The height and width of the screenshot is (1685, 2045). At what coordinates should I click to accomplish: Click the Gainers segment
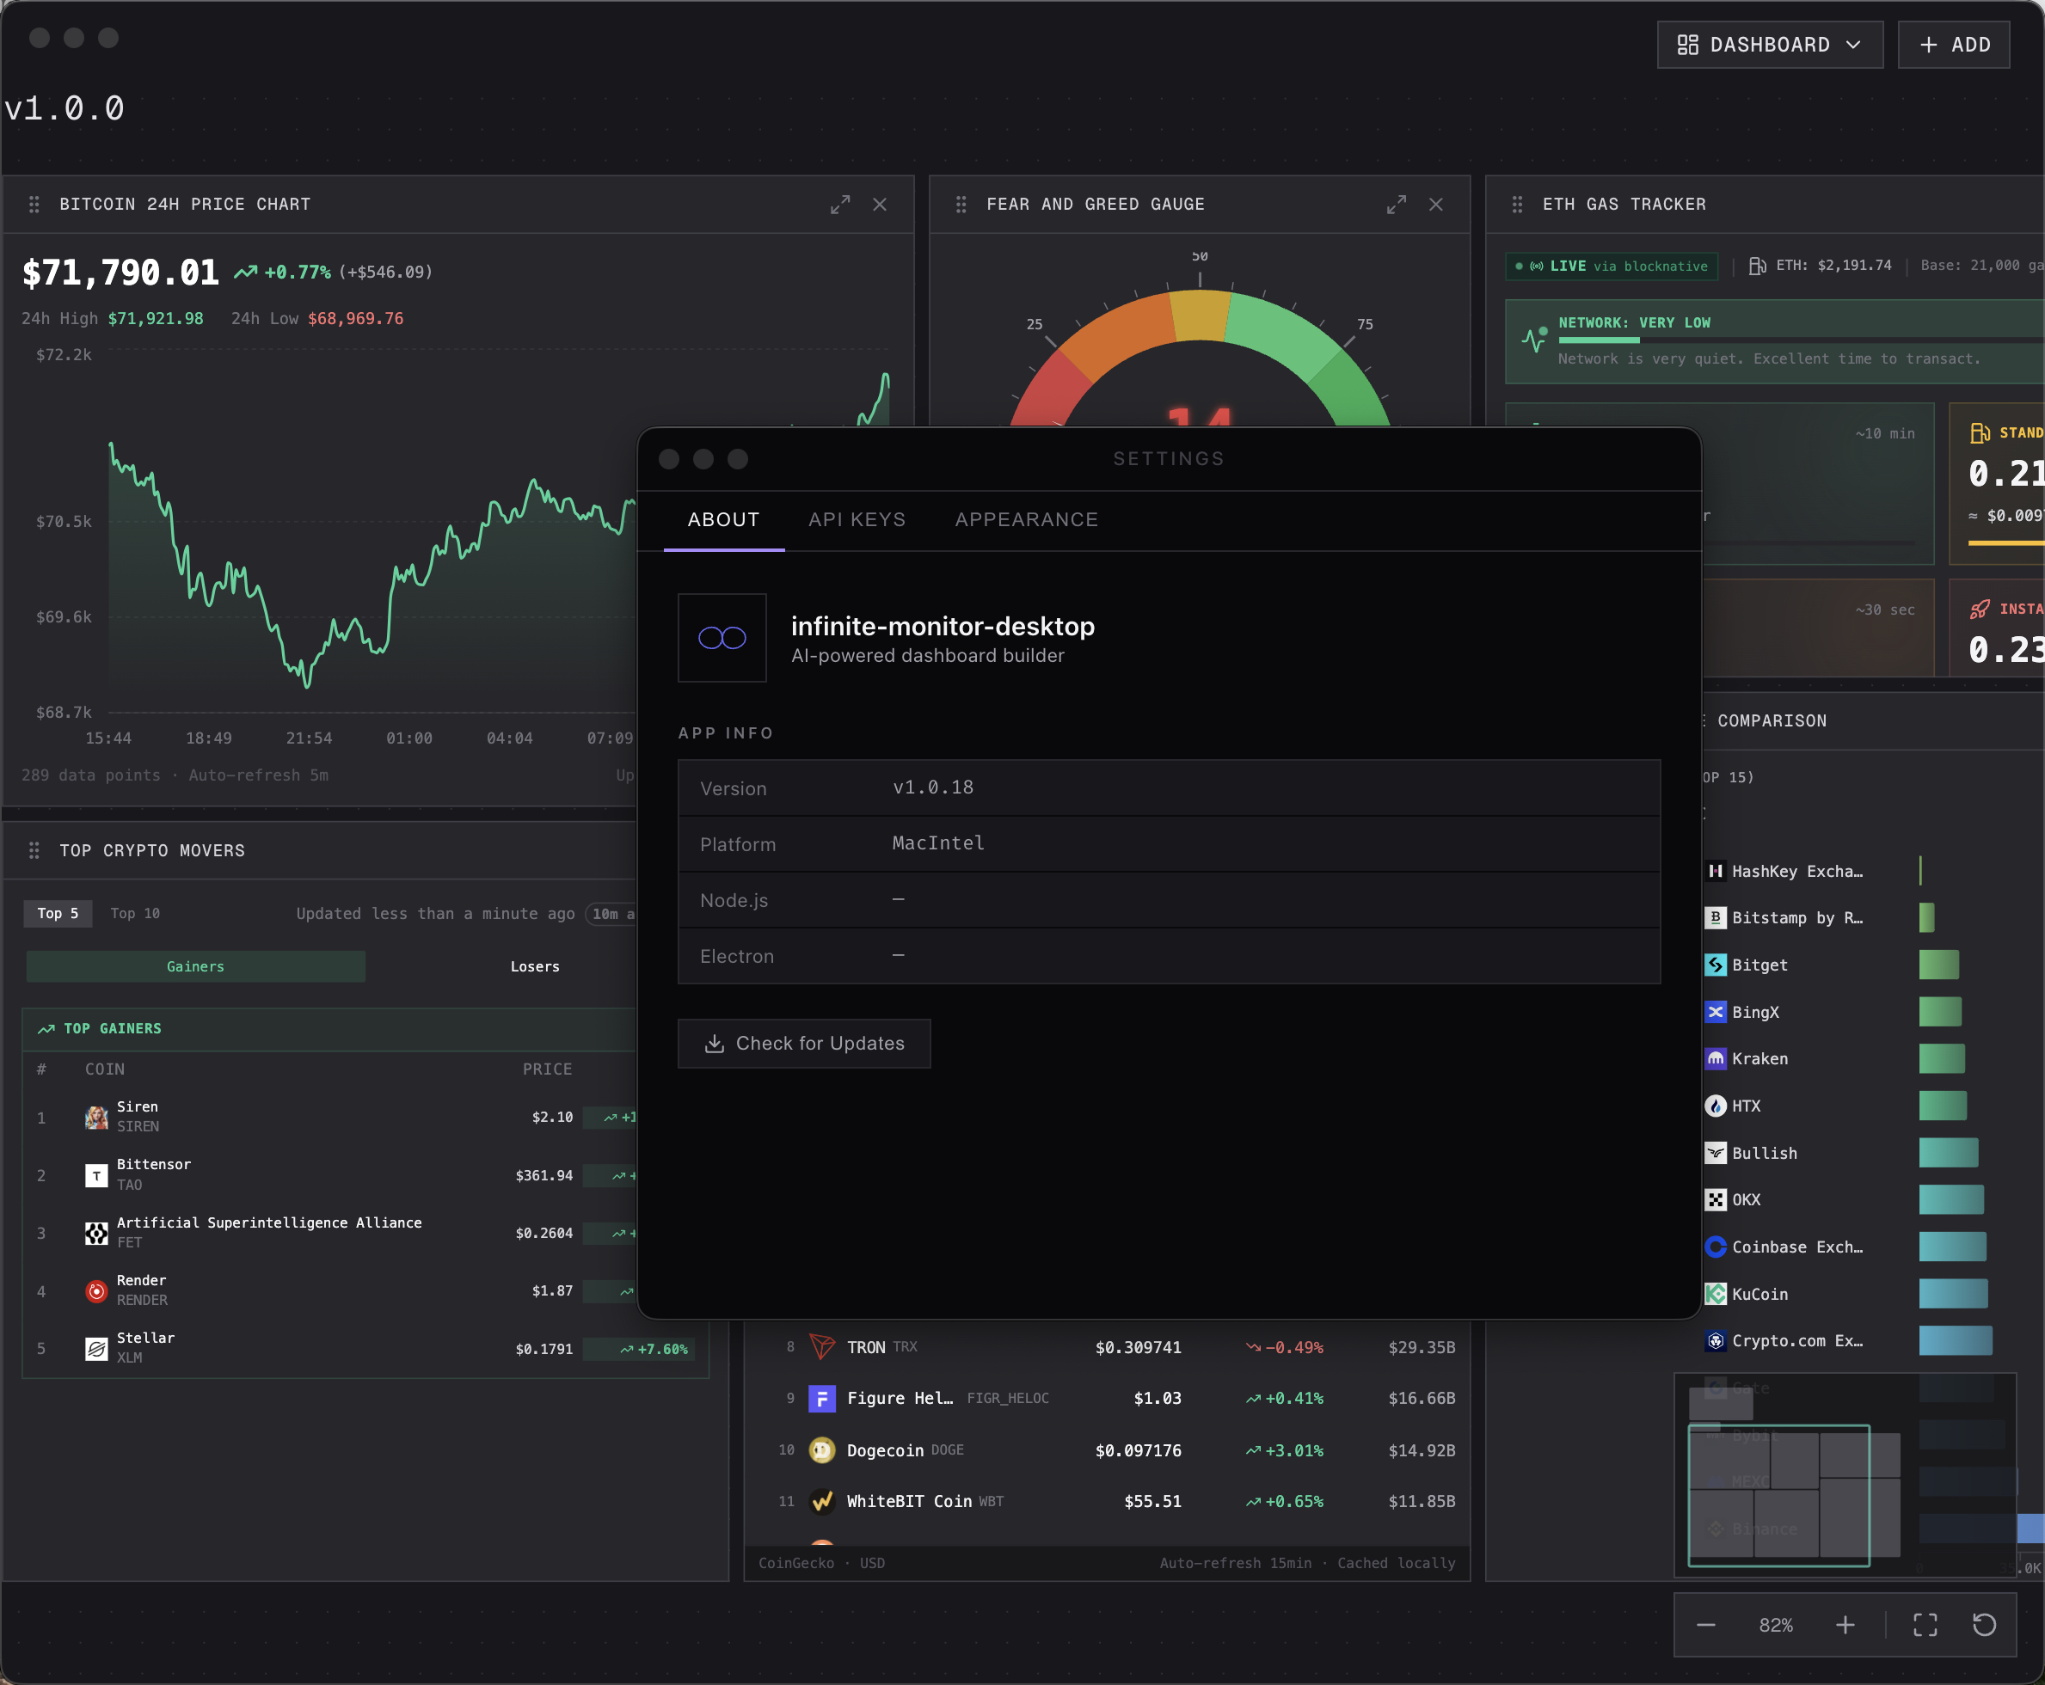(x=195, y=967)
